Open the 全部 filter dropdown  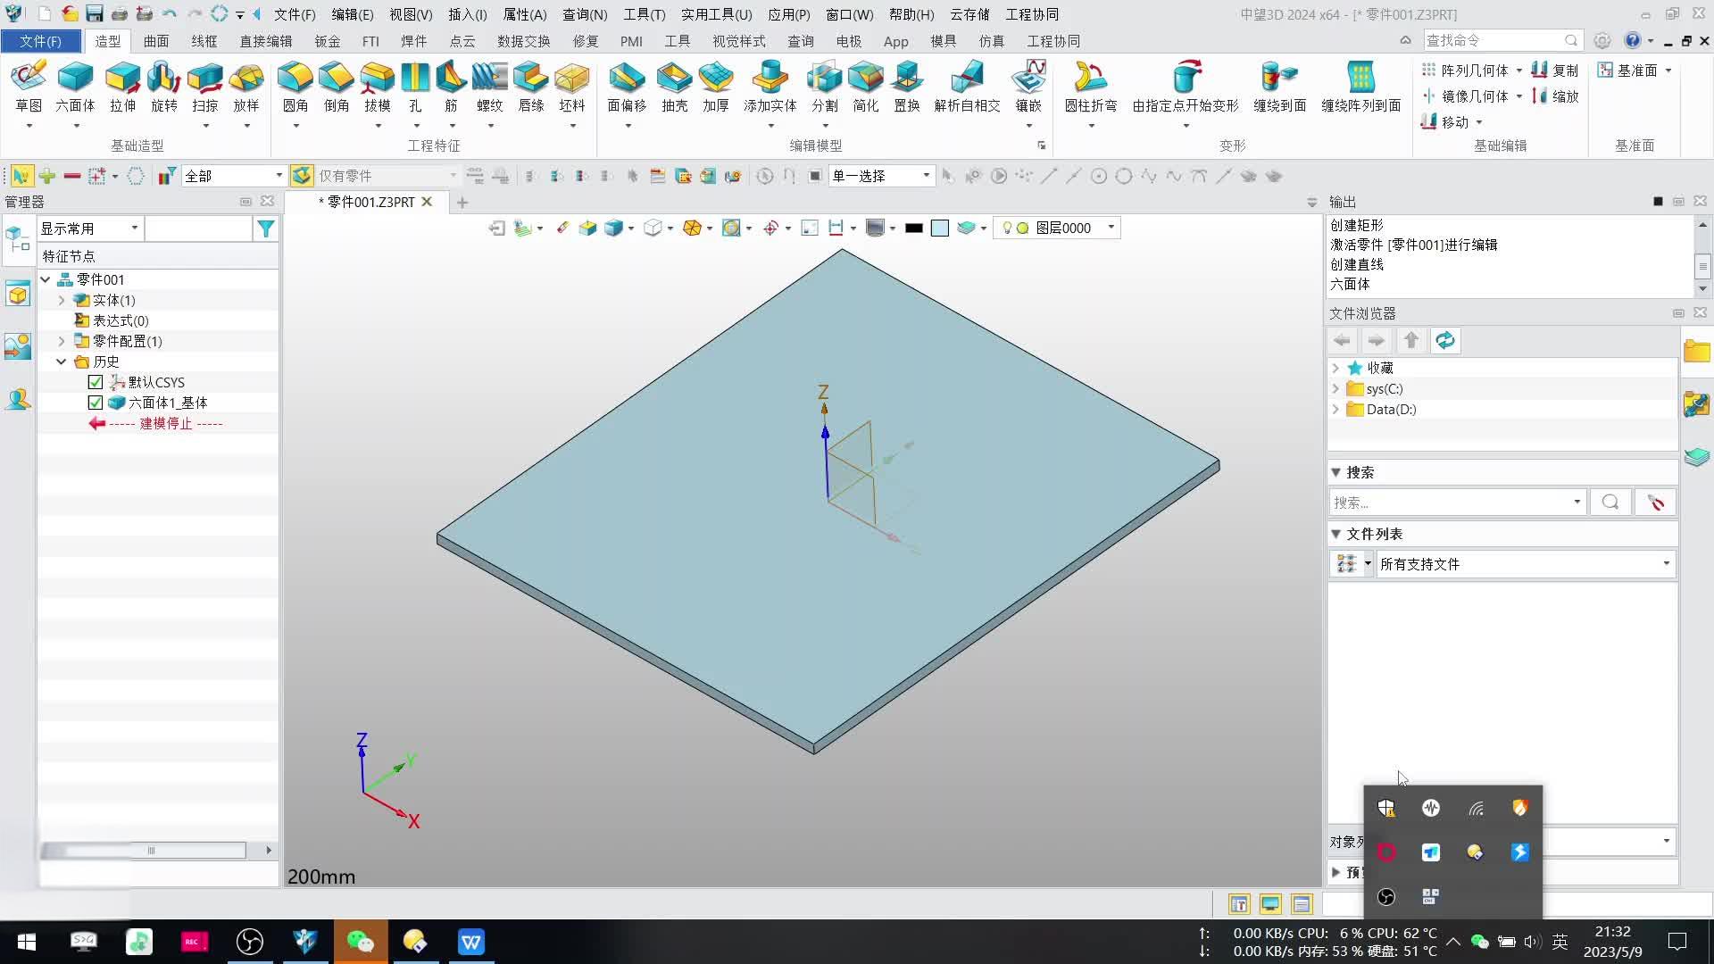[233, 176]
